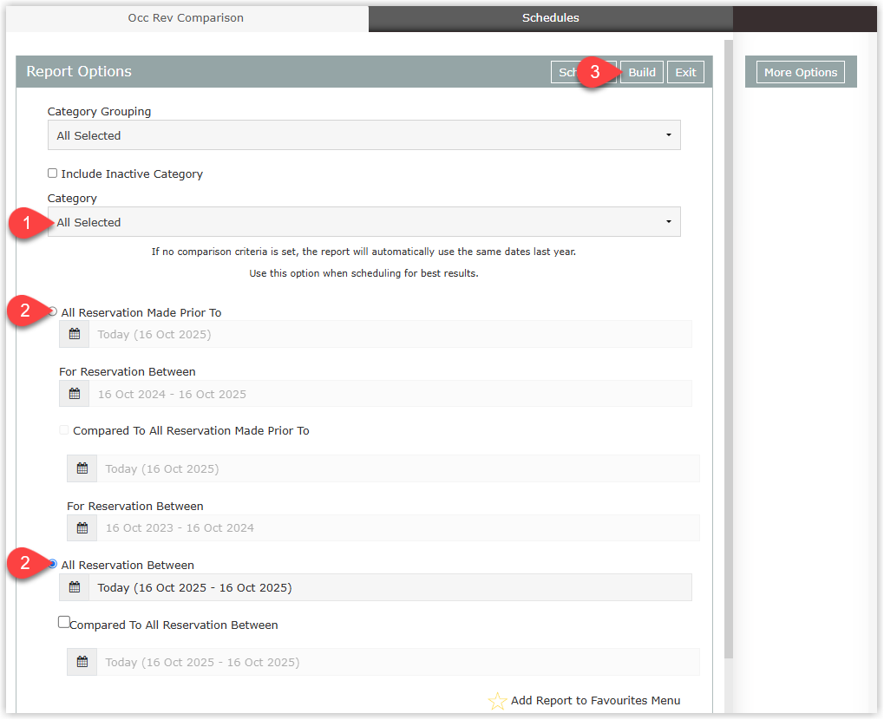Click Add Report to Favourites Menu link
This screenshot has width=884, height=720.
click(x=595, y=701)
